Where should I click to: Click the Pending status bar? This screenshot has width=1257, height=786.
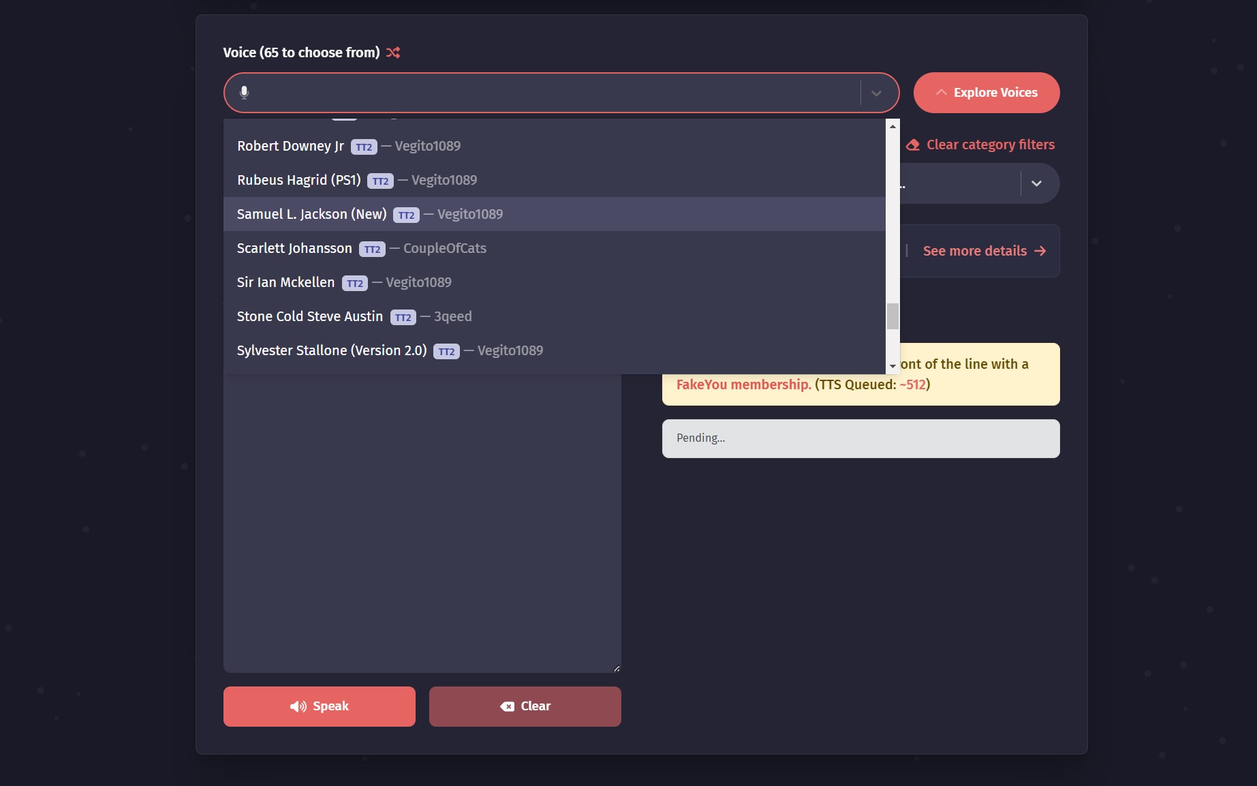861,438
